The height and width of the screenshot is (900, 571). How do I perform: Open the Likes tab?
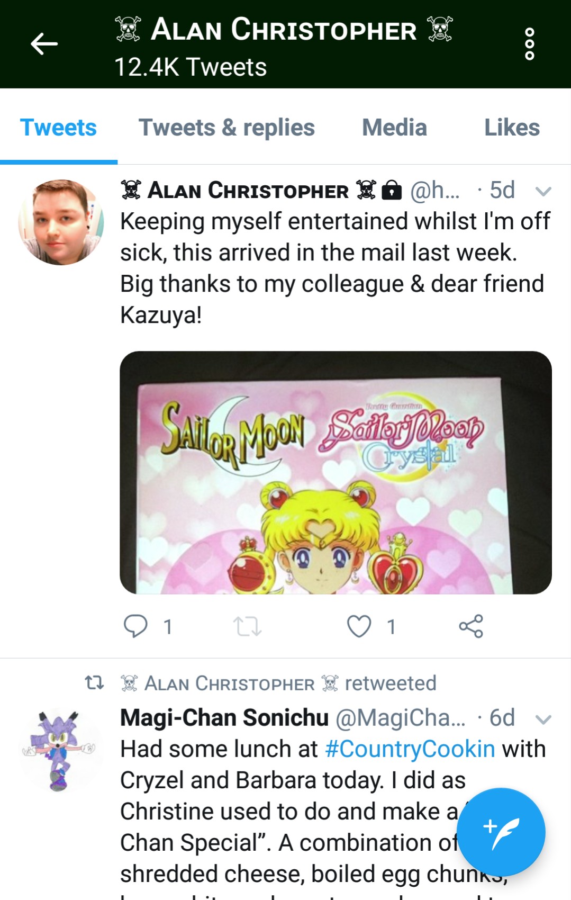click(x=512, y=128)
